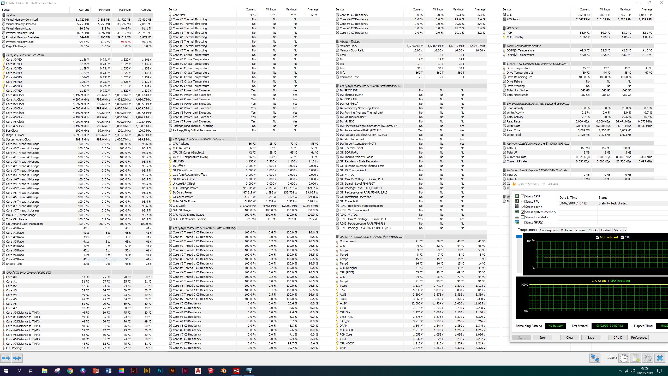Viewport: 668px width, 376px height.
Task: Launch Blender from the taskbar
Action: tap(223, 371)
